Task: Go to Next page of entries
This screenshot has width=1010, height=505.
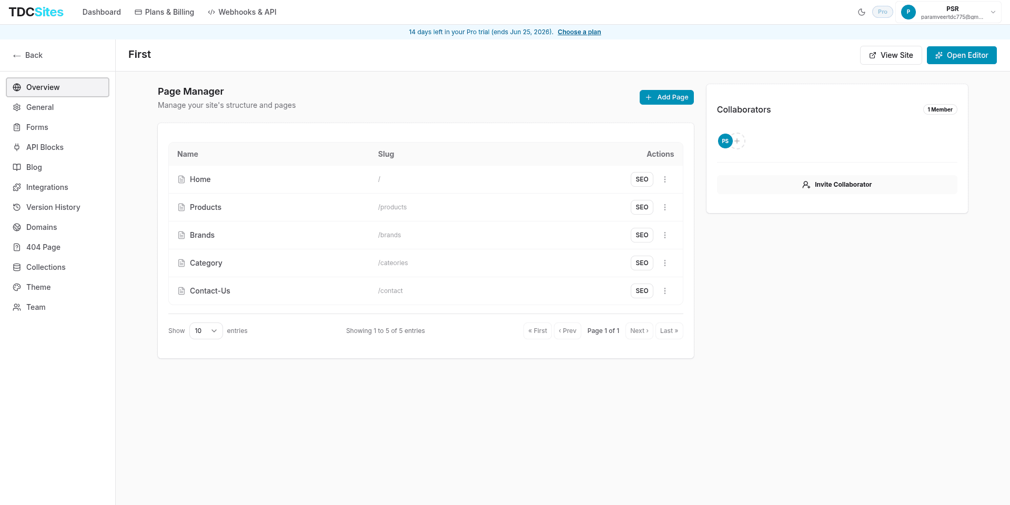Action: point(639,331)
